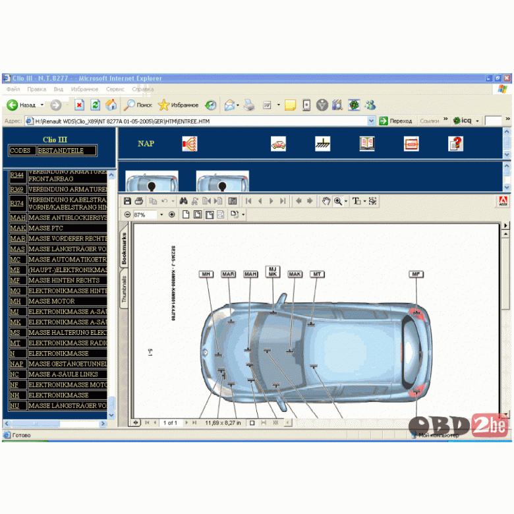Open the address bar dropdown
The image size is (514, 514).
pyautogui.click(x=371, y=121)
